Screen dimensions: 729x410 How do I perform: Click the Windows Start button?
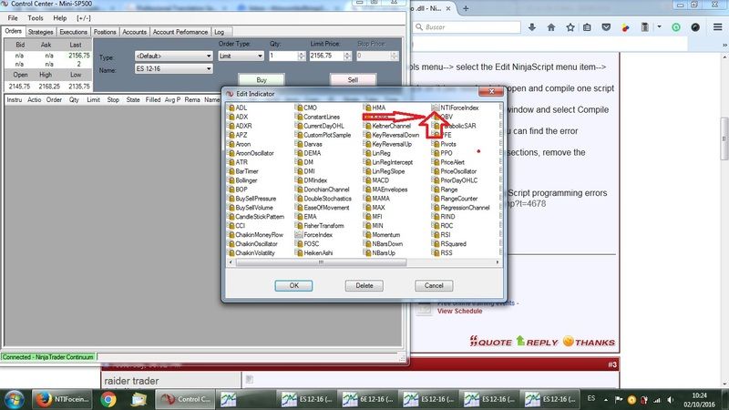15,398
